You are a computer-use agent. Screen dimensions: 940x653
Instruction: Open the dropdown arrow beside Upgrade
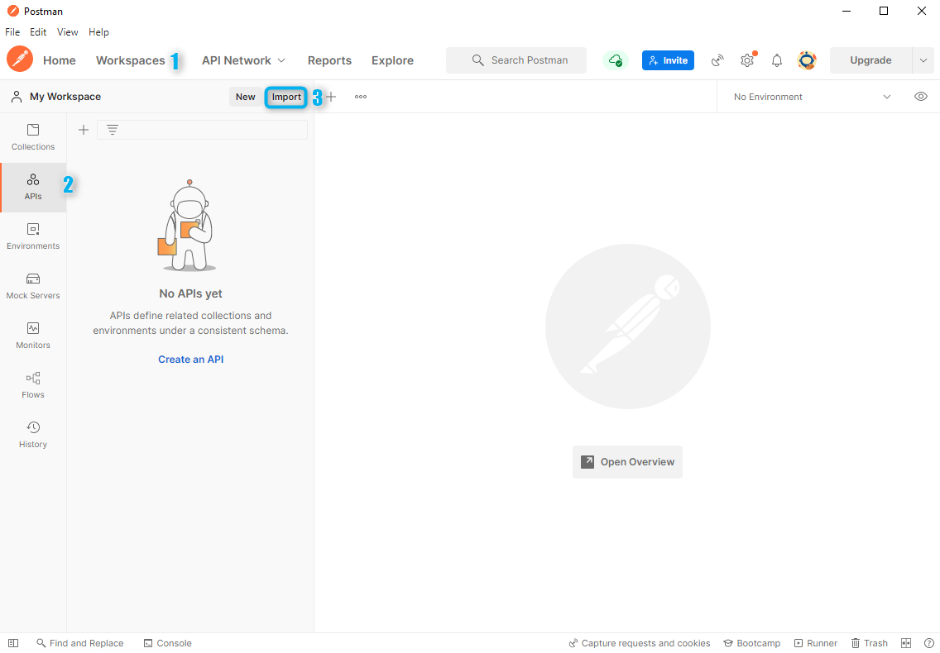pos(923,60)
